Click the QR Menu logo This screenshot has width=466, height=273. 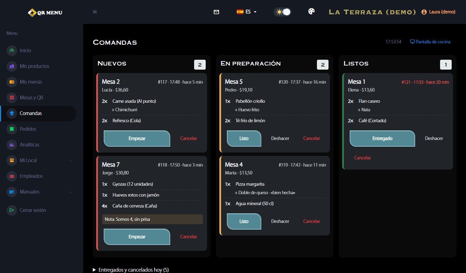coord(45,13)
